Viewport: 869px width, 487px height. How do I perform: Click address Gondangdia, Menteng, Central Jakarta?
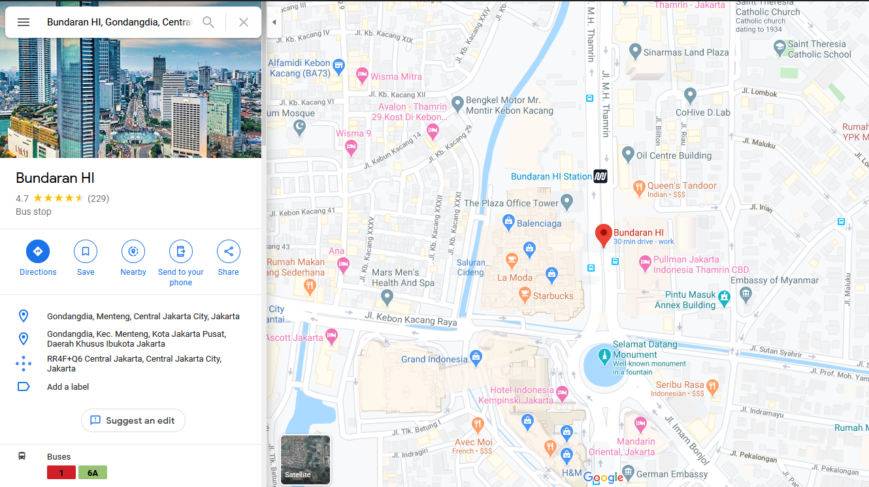[x=143, y=316]
